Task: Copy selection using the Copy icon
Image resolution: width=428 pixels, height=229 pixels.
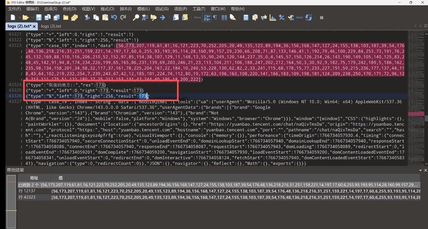Action: click(96, 18)
